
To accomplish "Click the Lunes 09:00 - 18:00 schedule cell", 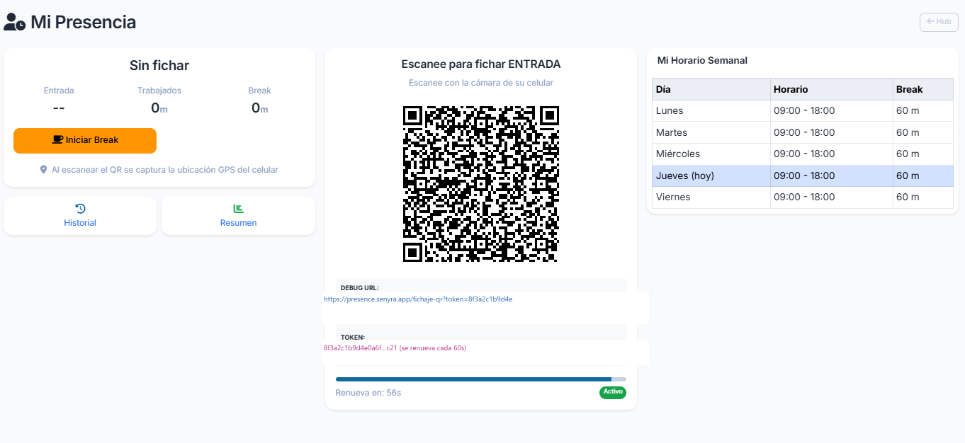I will [x=832, y=111].
